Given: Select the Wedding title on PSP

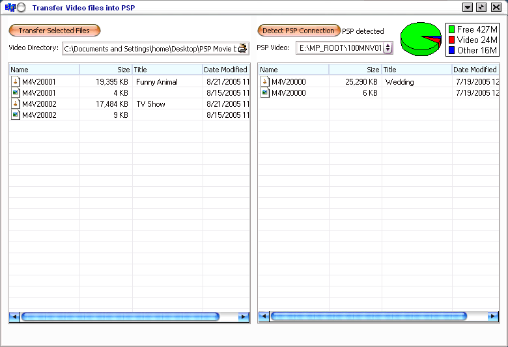Looking at the screenshot, I should pyautogui.click(x=399, y=82).
